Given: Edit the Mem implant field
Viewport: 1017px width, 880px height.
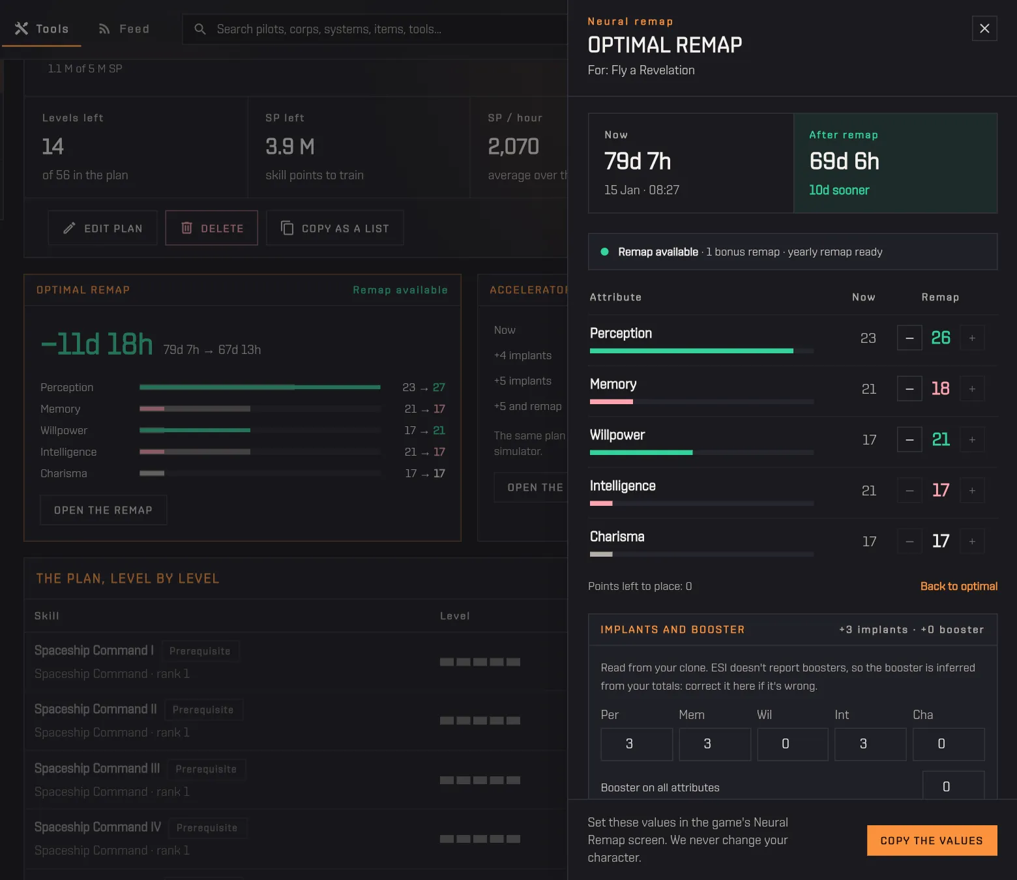Looking at the screenshot, I should pyautogui.click(x=715, y=744).
